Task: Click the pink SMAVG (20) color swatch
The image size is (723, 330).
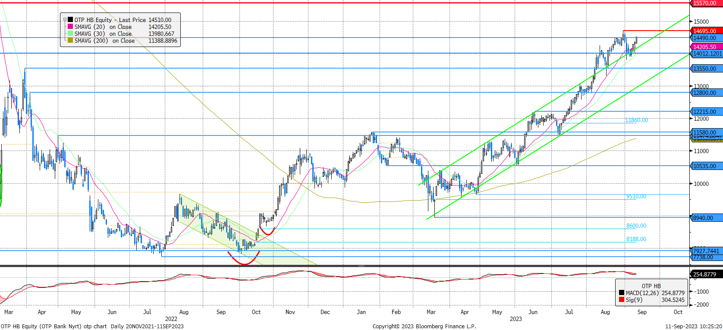Action: pyautogui.click(x=70, y=27)
